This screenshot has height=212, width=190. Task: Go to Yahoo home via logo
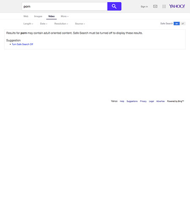(177, 6)
